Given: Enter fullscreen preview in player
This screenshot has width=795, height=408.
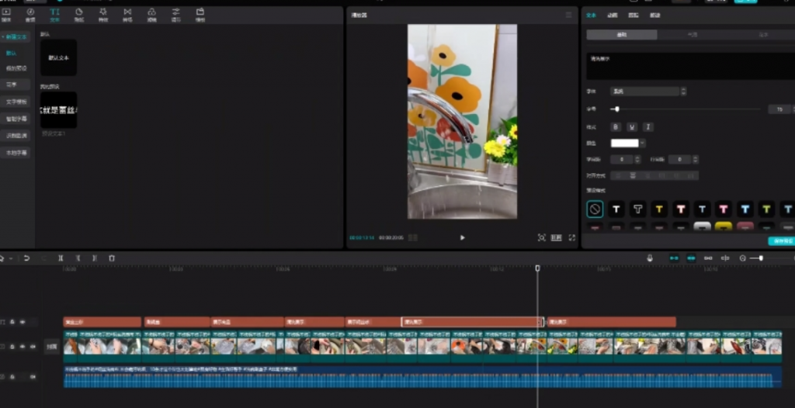Looking at the screenshot, I should pos(572,237).
